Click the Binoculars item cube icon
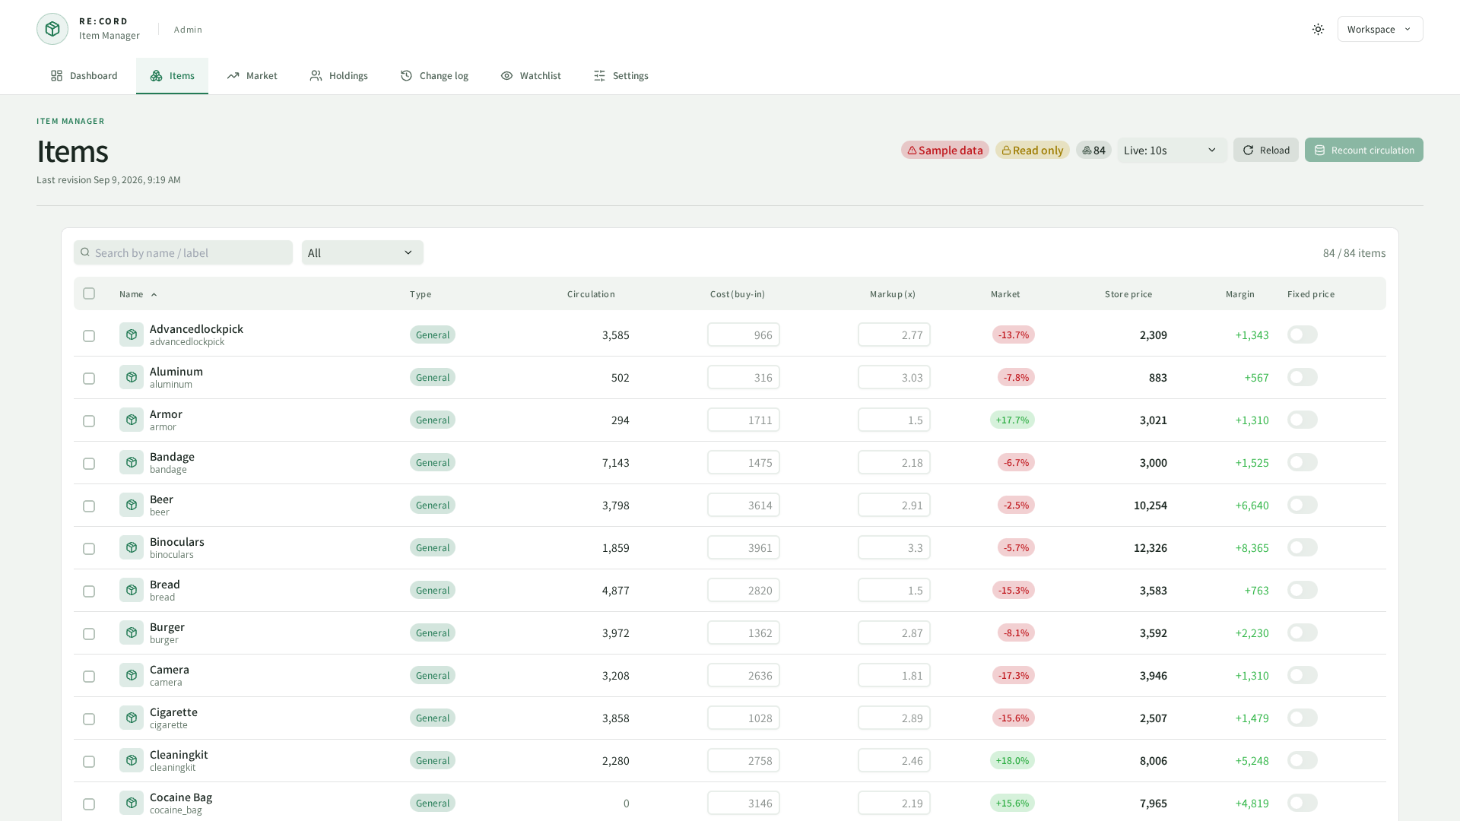The image size is (1460, 821). [132, 547]
